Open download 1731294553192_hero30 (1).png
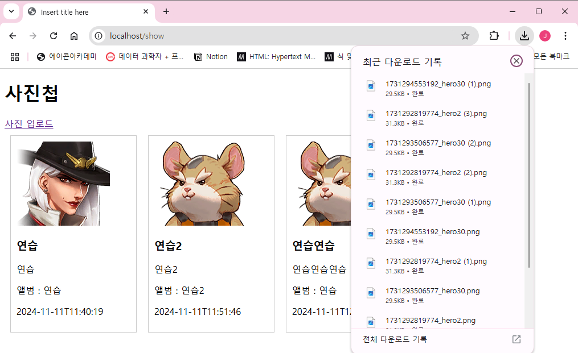 tap(438, 88)
